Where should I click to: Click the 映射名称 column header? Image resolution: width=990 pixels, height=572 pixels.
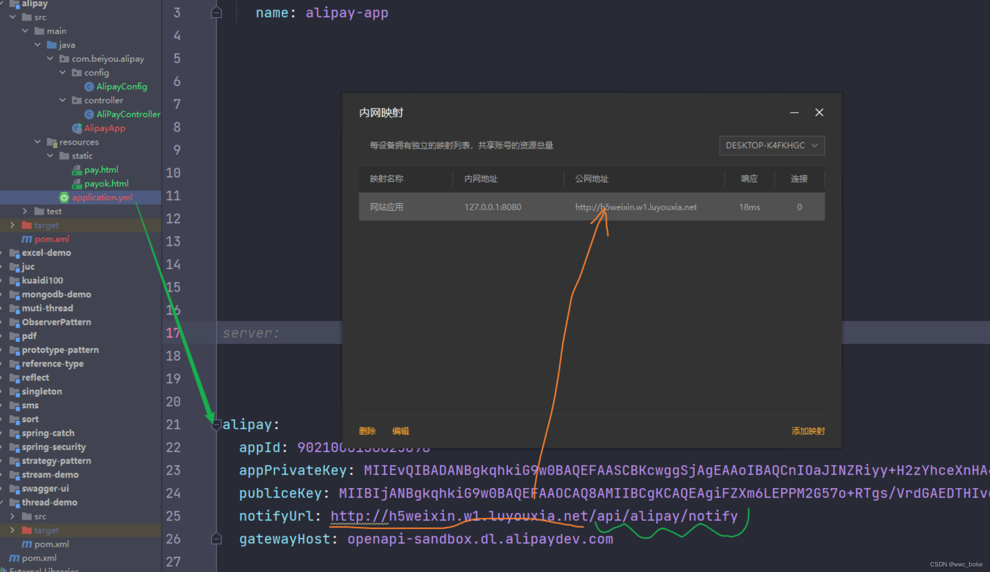pyautogui.click(x=387, y=179)
